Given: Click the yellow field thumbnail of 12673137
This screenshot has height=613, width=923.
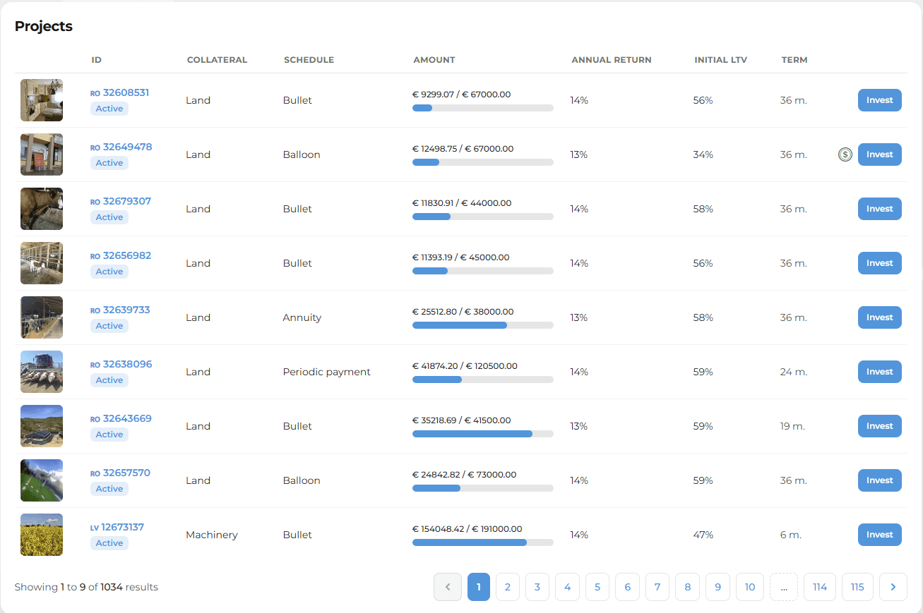Looking at the screenshot, I should coord(42,535).
